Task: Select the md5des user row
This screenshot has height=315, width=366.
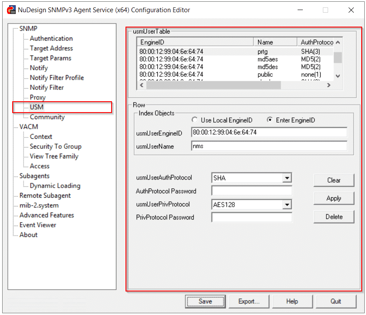Action: 235,67
